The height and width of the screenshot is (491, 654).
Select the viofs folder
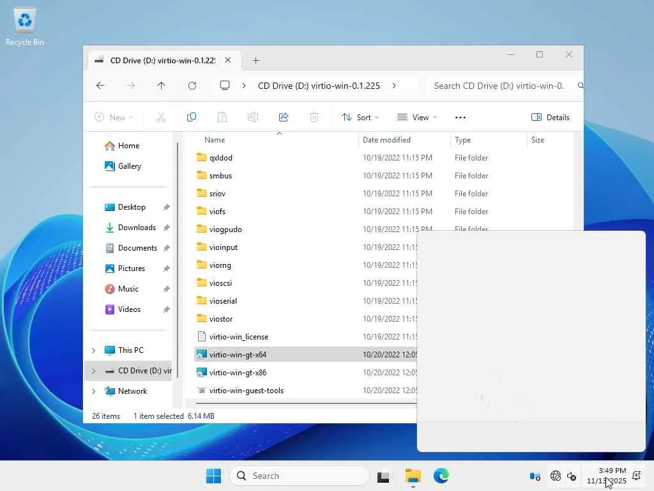pyautogui.click(x=217, y=212)
